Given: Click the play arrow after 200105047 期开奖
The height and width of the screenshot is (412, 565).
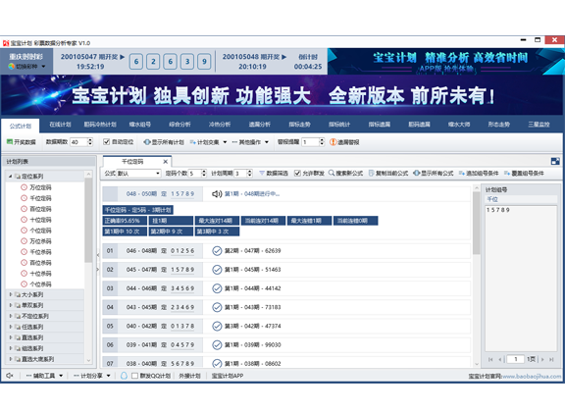Looking at the screenshot, I should 123,57.
